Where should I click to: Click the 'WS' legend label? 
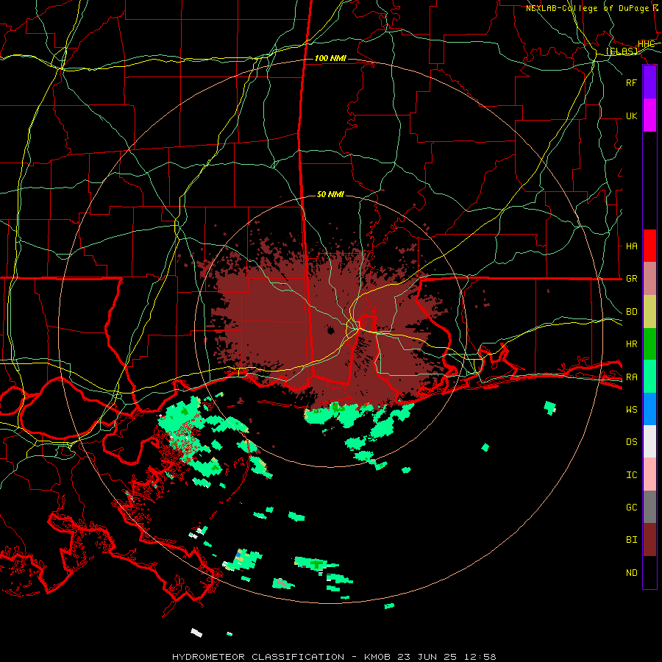coord(631,409)
